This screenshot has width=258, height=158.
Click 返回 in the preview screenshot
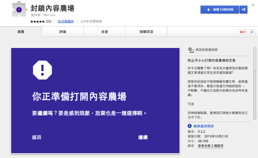(x=36, y=137)
